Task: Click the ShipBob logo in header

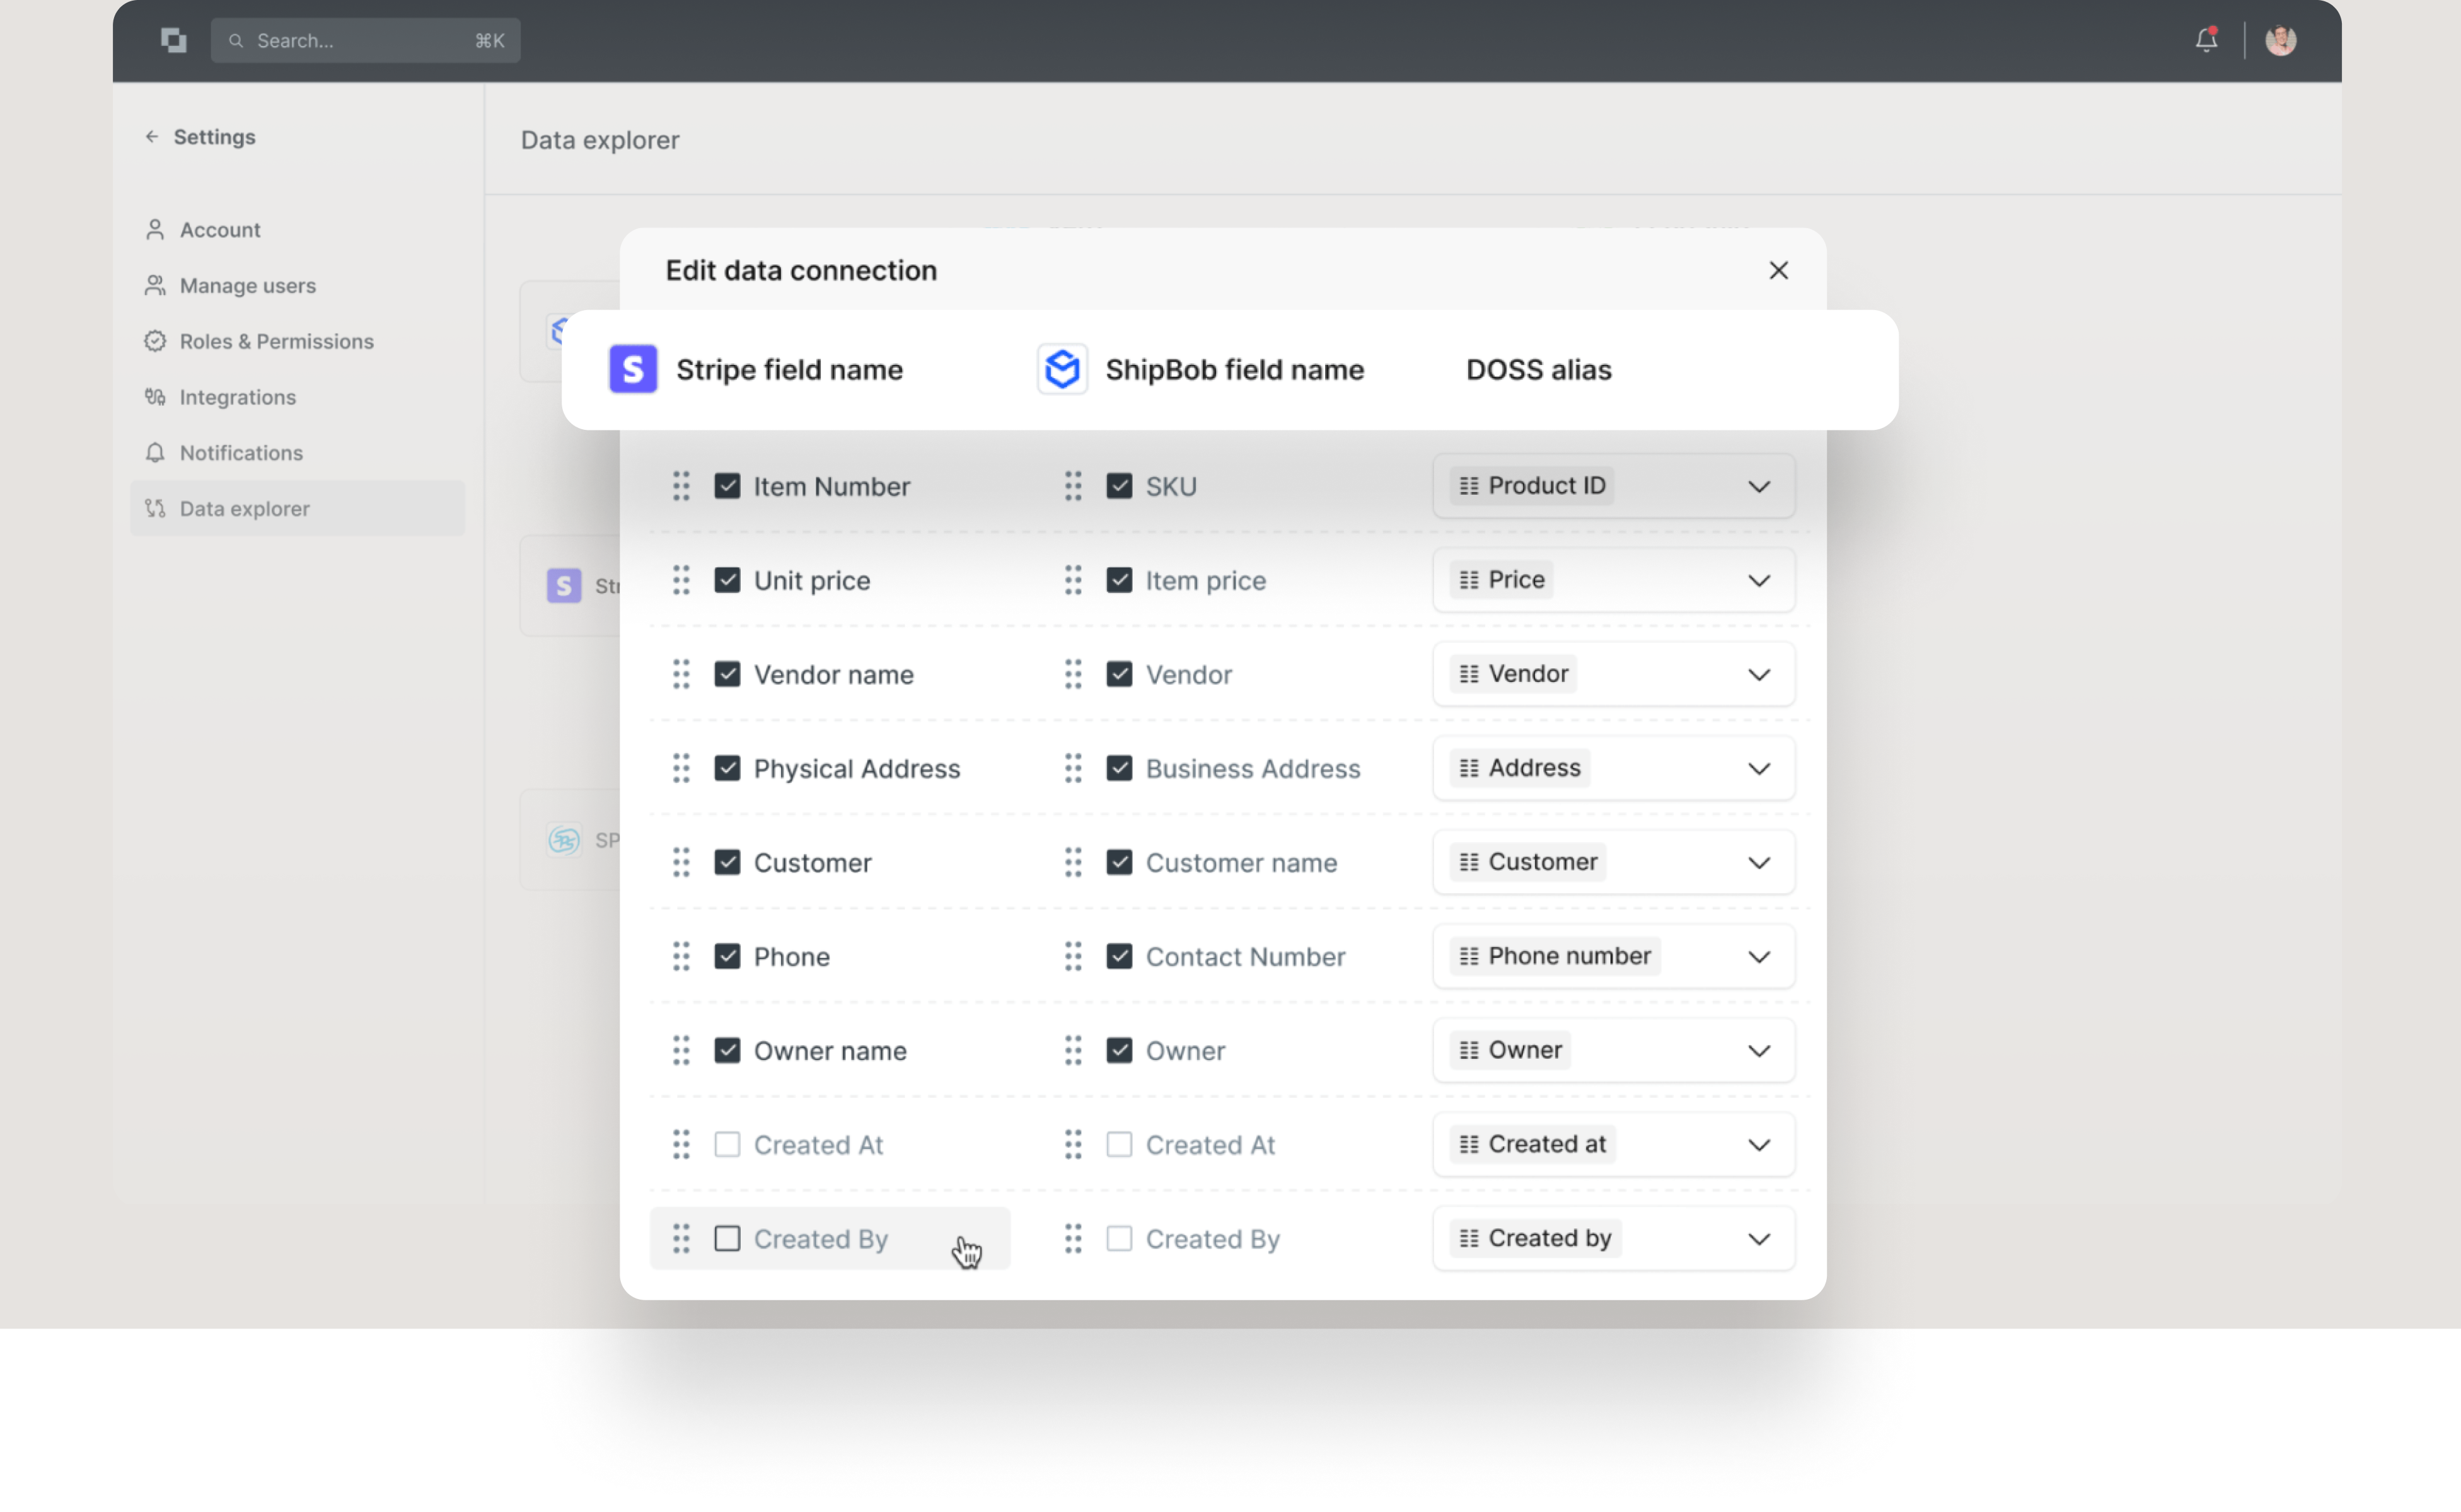Action: (1062, 369)
